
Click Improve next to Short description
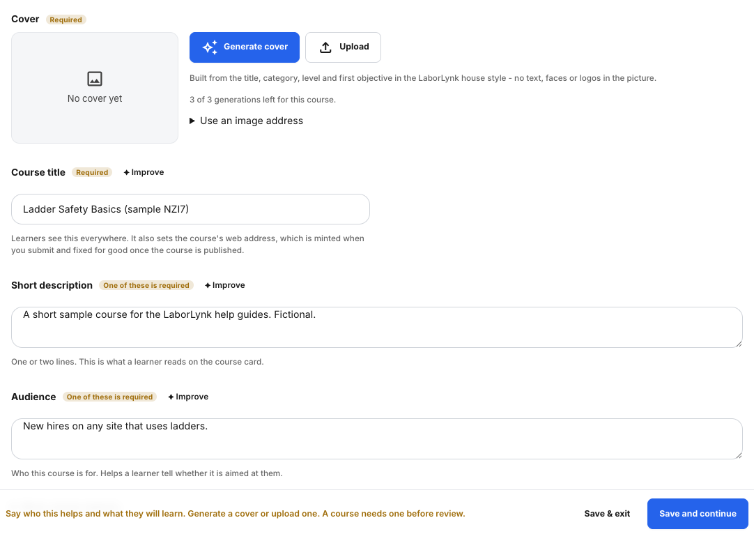(x=224, y=285)
